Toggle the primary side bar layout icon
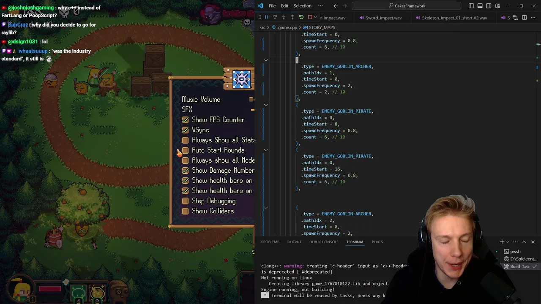Screen dimensions: 541x304 471,6
